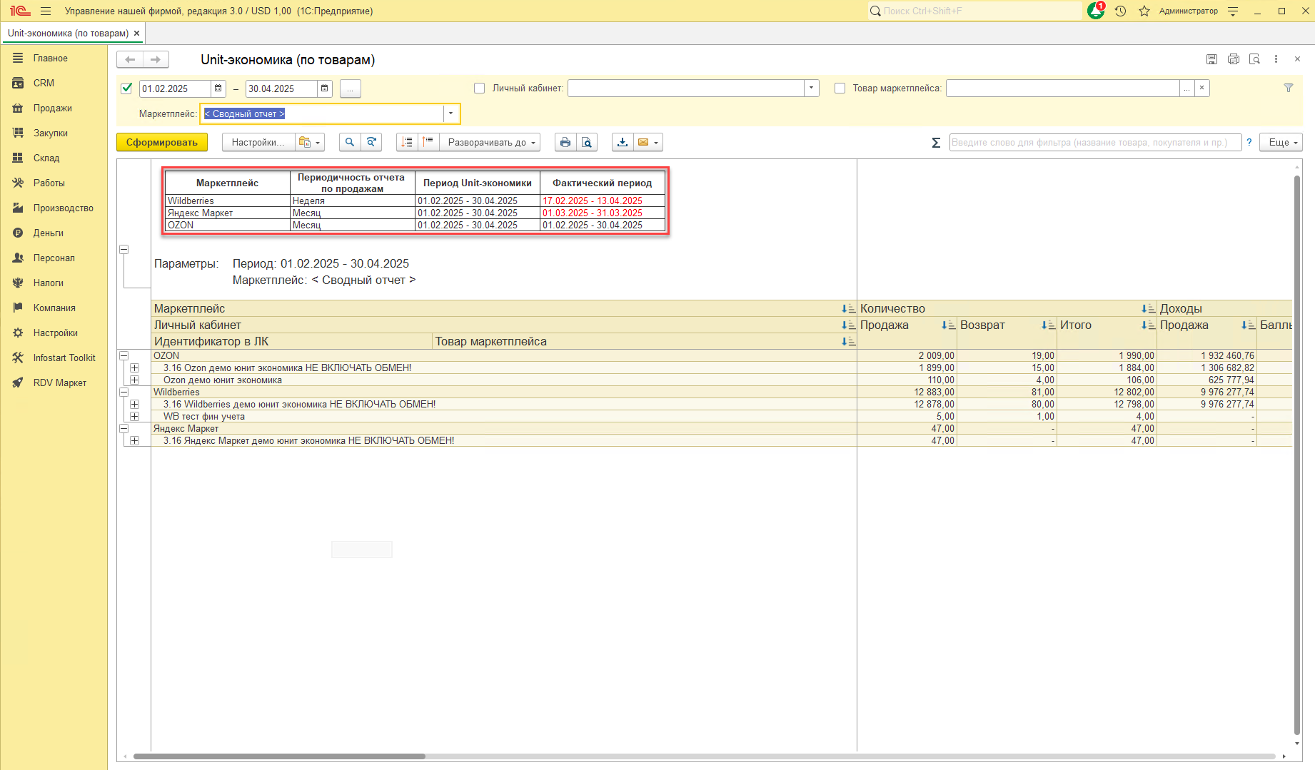
Task: Click the filter funnel icon
Action: [1289, 88]
